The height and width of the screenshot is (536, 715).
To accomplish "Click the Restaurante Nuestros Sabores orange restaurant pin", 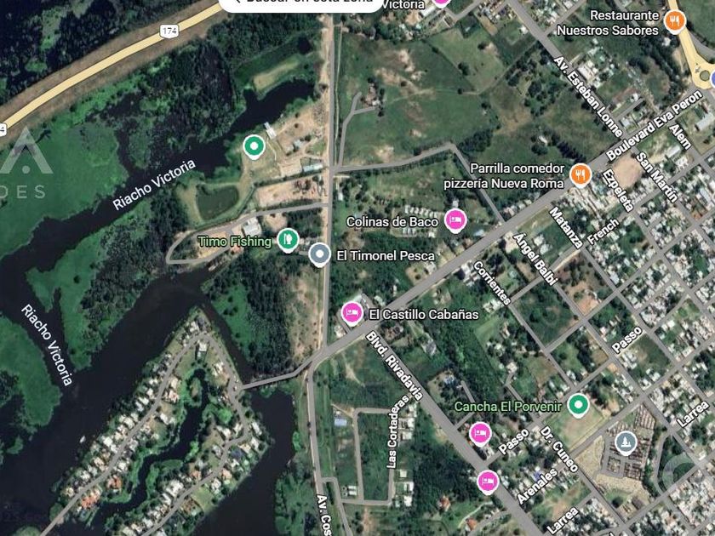I will [675, 21].
